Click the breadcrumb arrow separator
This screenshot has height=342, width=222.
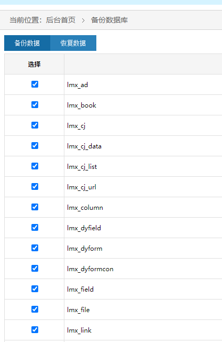click(83, 20)
